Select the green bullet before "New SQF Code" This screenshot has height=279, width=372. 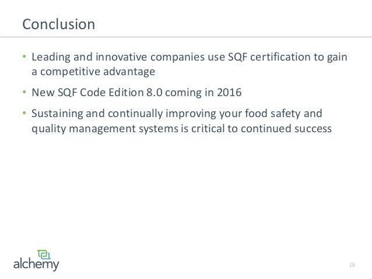click(24, 92)
